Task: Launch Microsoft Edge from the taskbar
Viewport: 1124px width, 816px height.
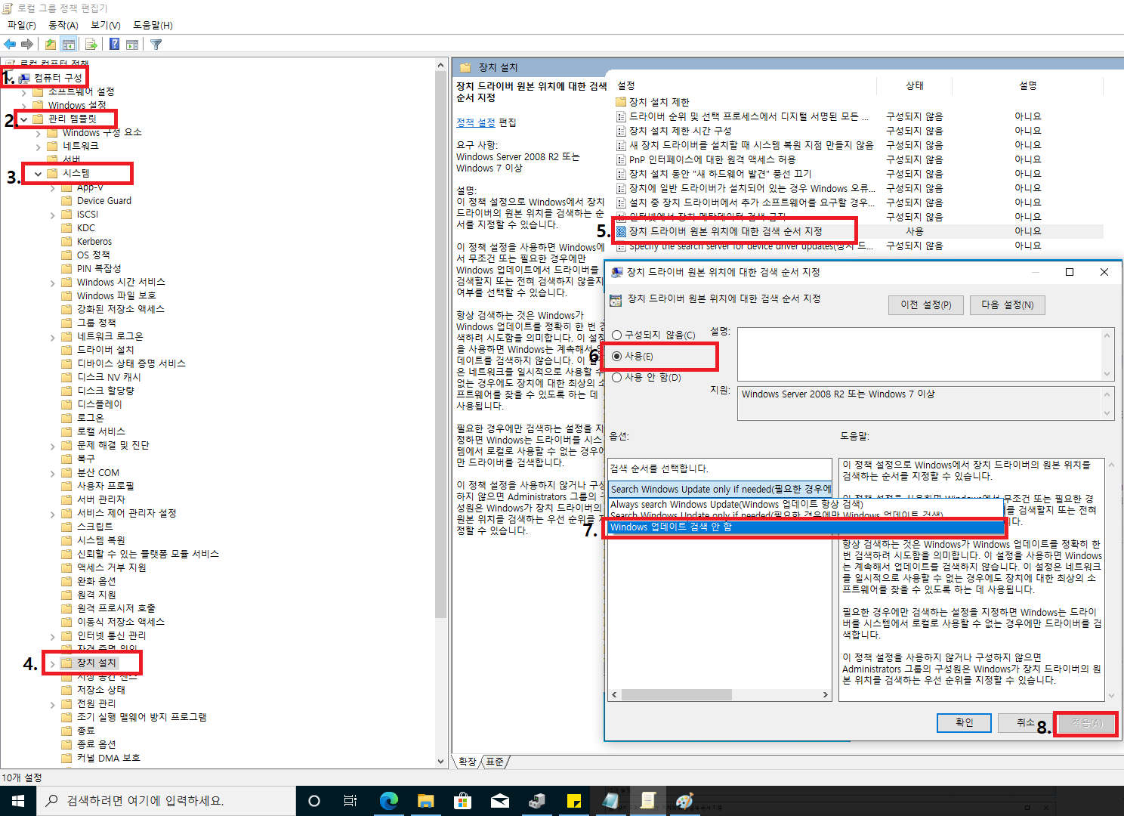Action: (388, 801)
